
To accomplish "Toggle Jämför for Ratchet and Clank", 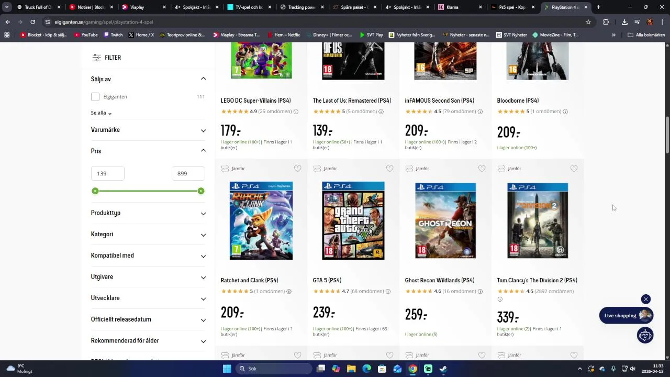I will point(233,169).
